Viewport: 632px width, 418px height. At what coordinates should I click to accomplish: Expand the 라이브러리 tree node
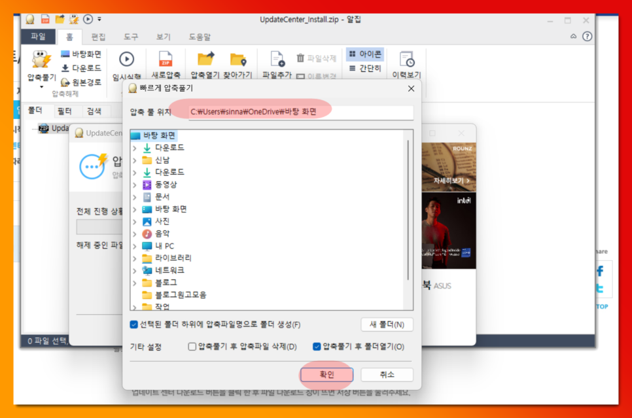point(135,258)
